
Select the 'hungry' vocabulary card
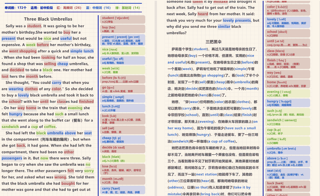(287, 103)
